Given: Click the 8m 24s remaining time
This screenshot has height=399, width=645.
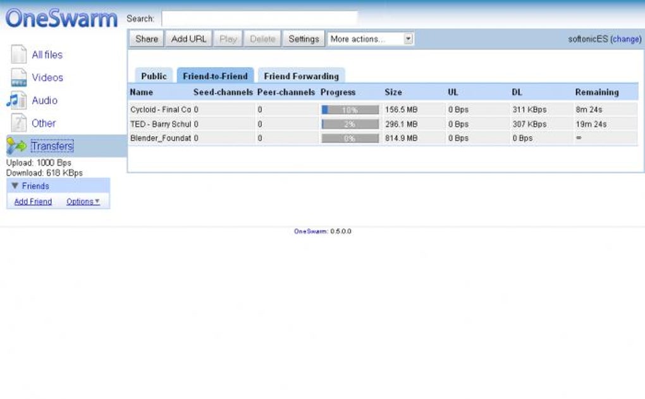Looking at the screenshot, I should coord(589,109).
